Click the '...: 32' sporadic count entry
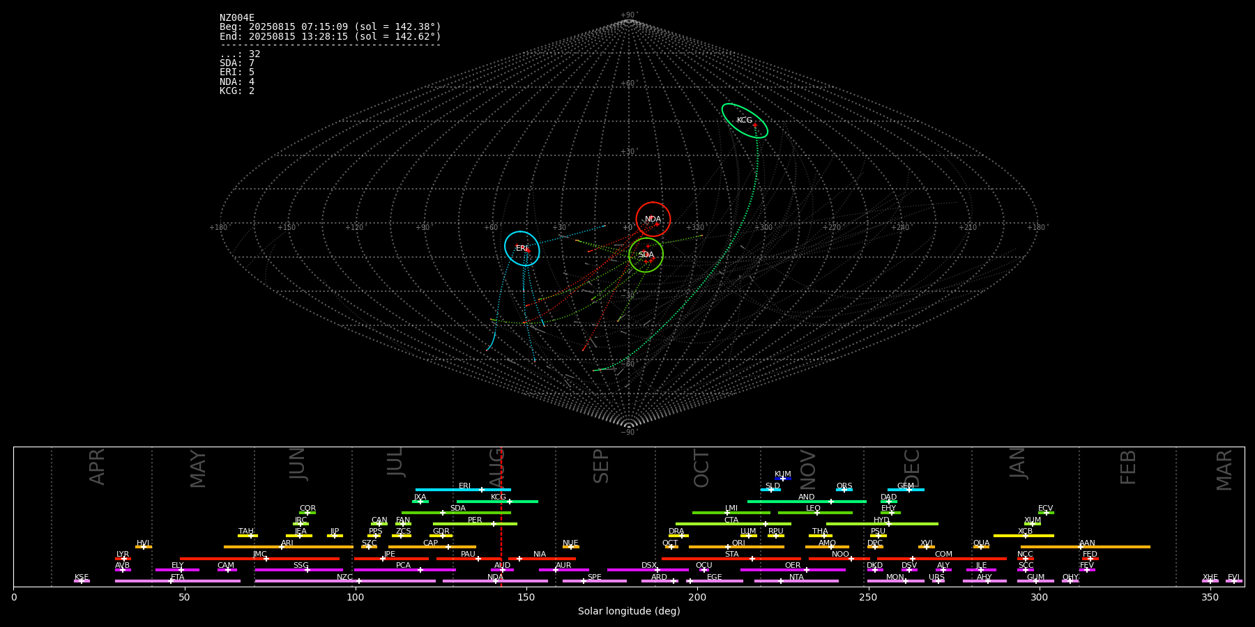The image size is (1255, 627). point(240,54)
